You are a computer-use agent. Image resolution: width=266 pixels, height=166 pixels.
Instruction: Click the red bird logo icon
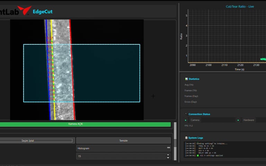point(25,10)
